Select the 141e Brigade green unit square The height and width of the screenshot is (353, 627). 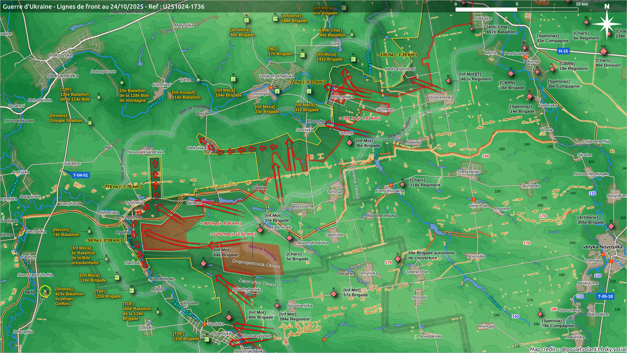[353, 59]
